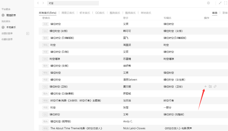The image size is (228, 131).
Task: Click album 一部分
Action: [167, 108]
